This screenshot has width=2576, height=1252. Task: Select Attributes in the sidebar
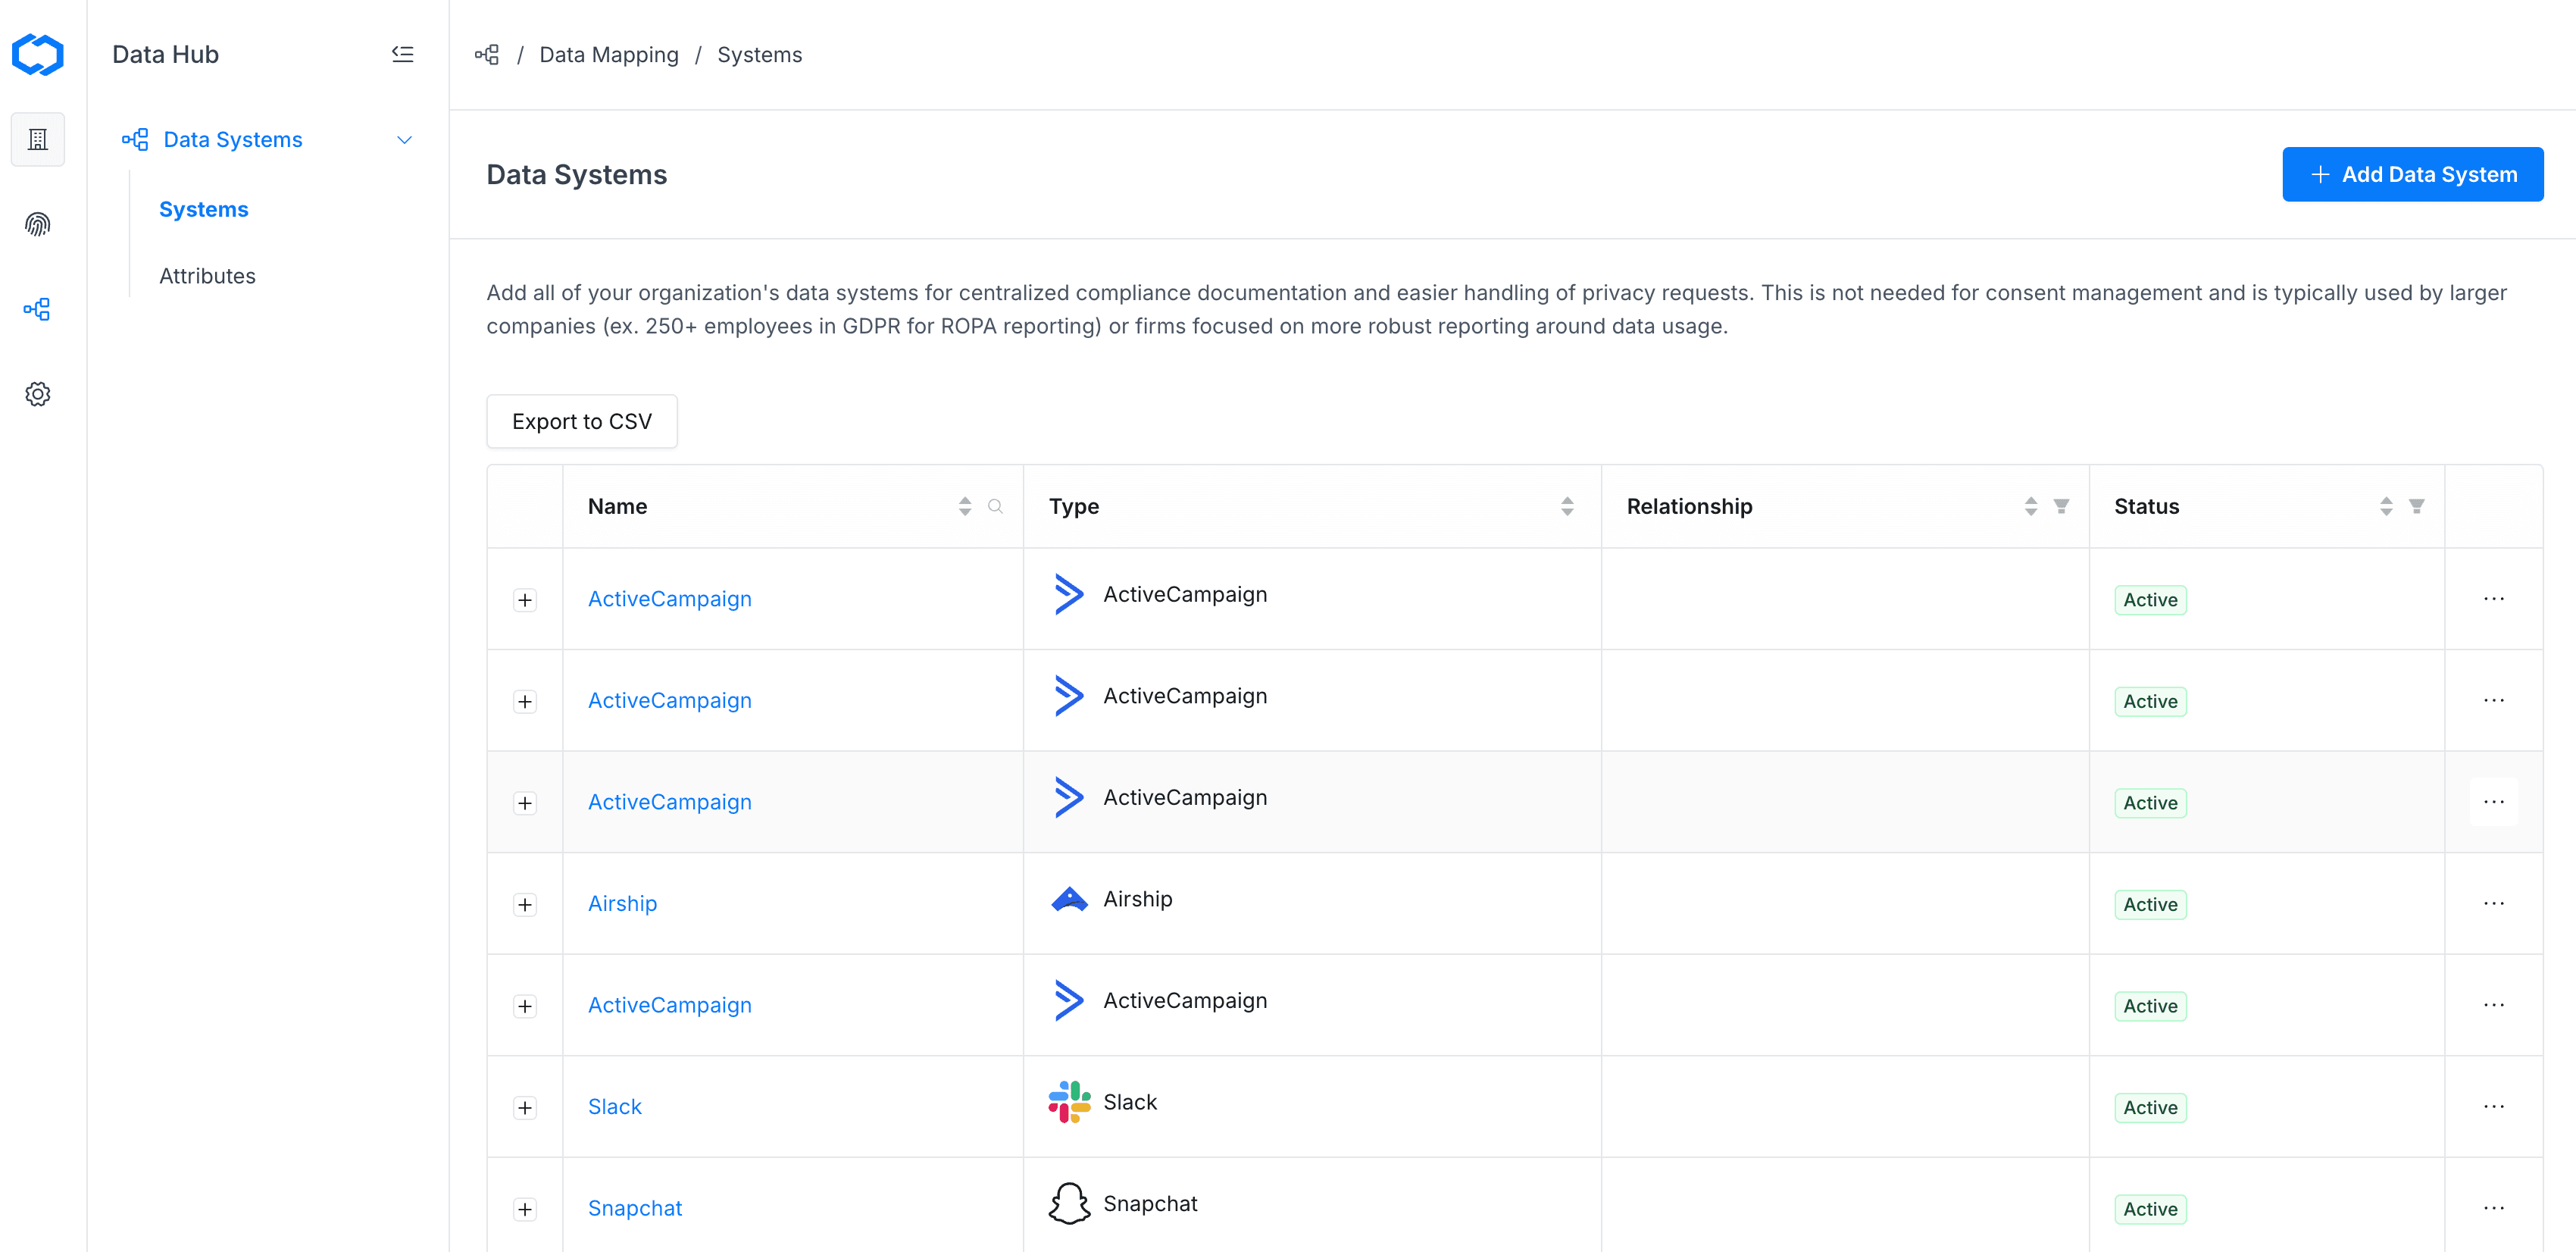[x=207, y=276]
